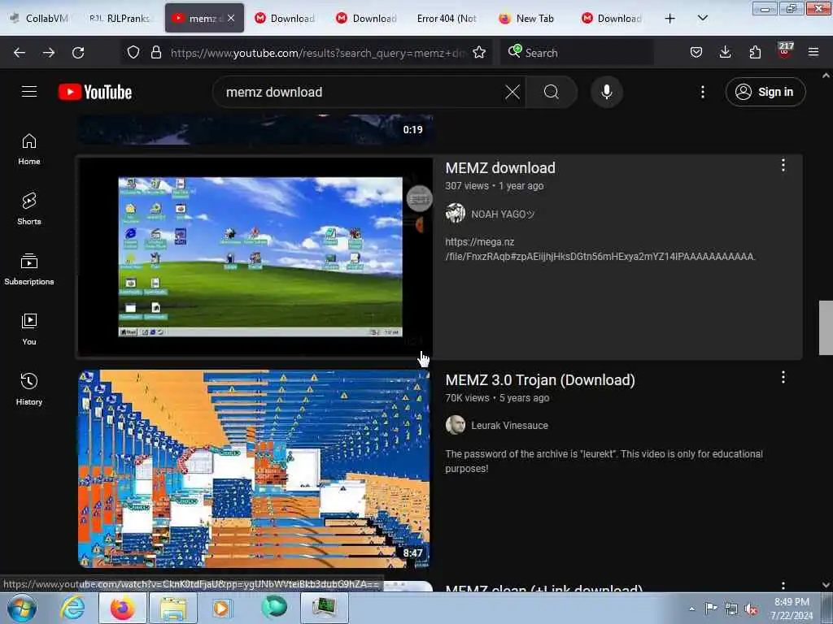Screen dimensions: 833x624
Task: Open Subscriptions in YouTube sidebar
Action: click(29, 270)
